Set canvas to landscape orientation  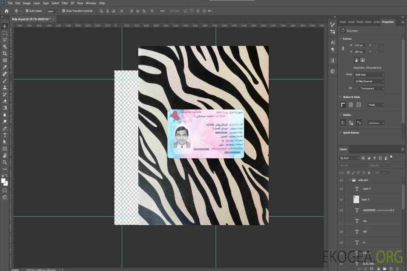click(x=363, y=60)
